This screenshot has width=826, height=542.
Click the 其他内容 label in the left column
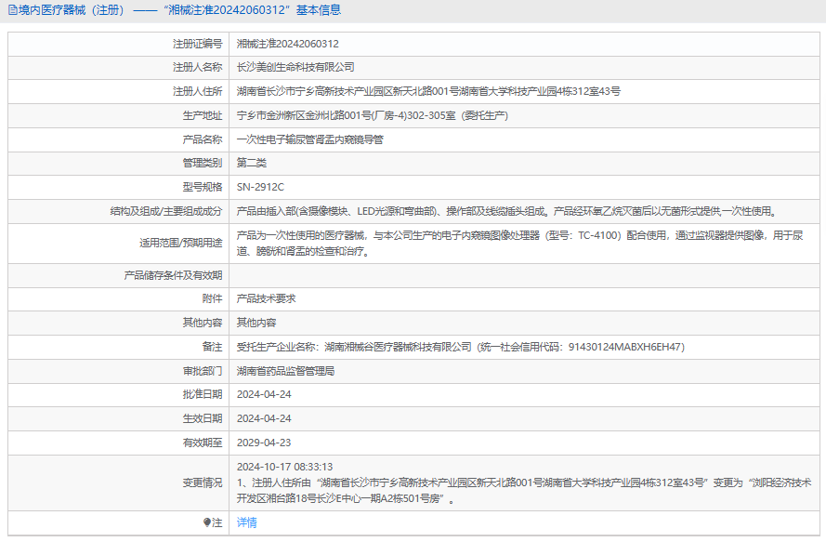click(x=203, y=323)
